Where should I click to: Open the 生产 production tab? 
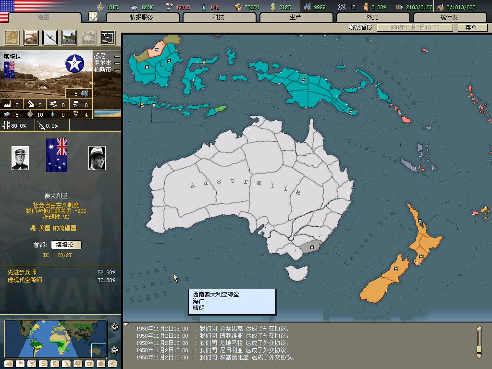(295, 17)
